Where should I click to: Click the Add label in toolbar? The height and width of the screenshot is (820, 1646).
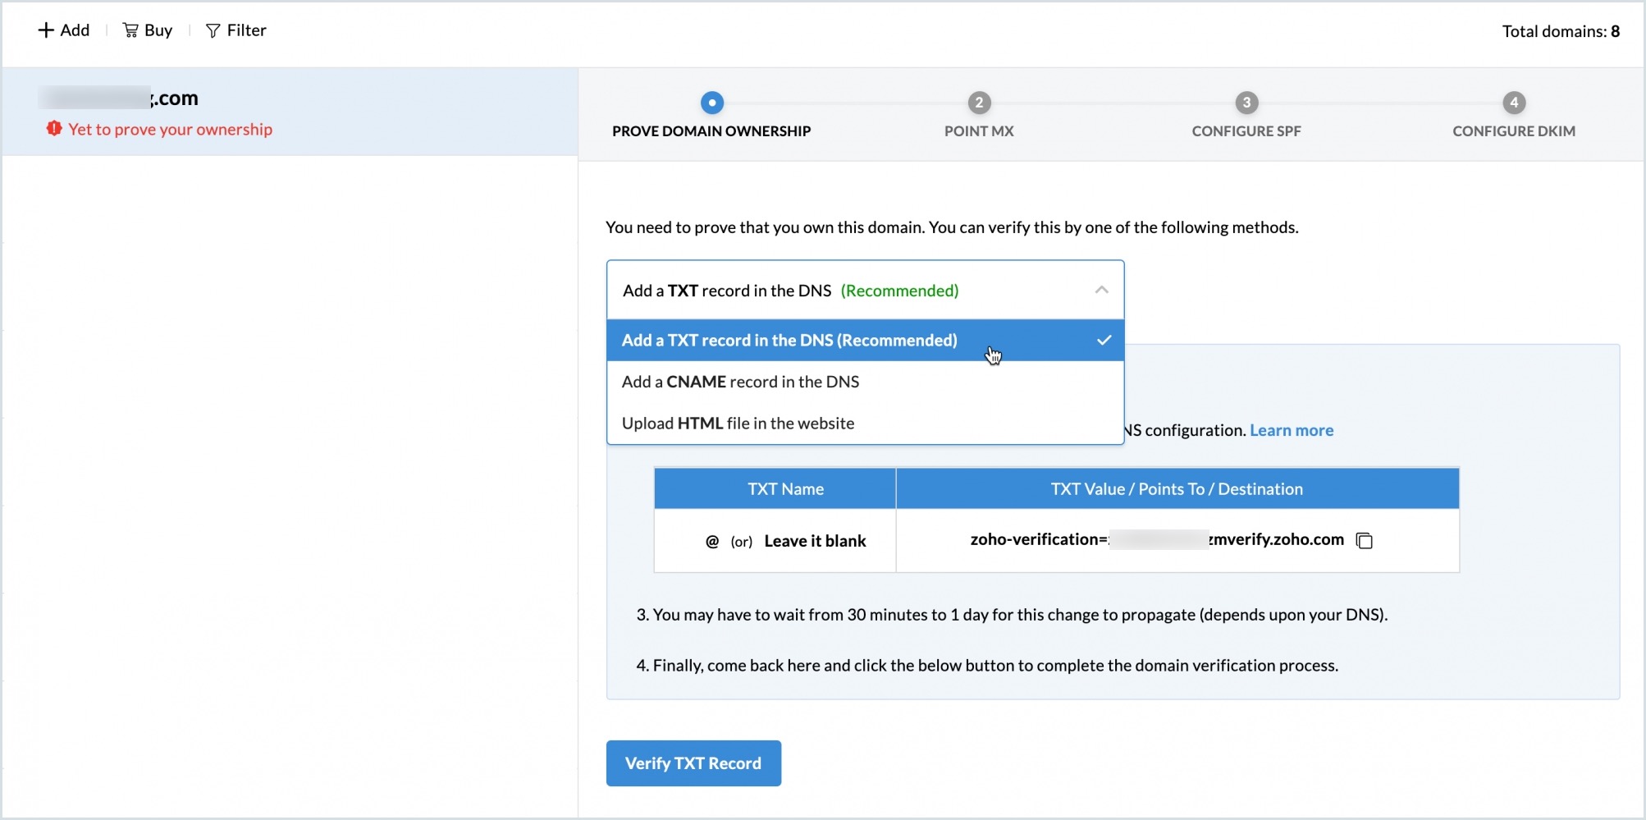[x=75, y=30]
